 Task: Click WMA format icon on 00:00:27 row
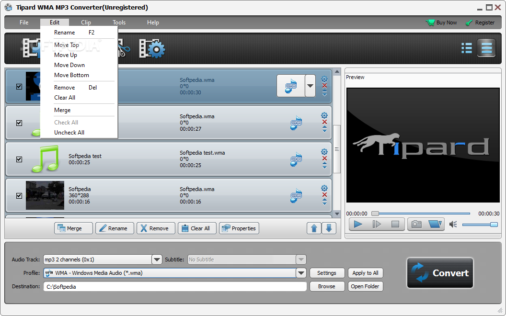point(296,123)
